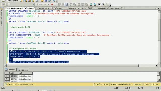The width and height of the screenshot is (161, 91).
Task: Start debugging with the green play arrow
Action: [48, 5]
